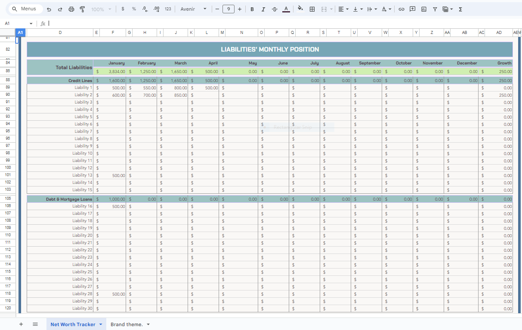Create a filter with the funnel icon
The width and height of the screenshot is (522, 330).
pos(436,9)
